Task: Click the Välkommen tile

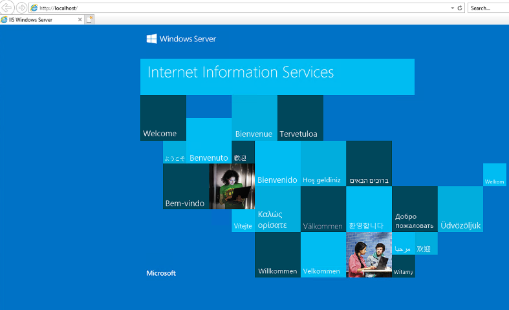Action: pos(323,209)
